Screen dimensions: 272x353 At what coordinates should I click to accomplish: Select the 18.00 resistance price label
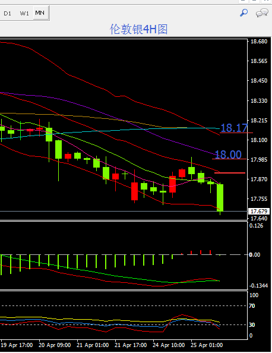click(x=228, y=155)
